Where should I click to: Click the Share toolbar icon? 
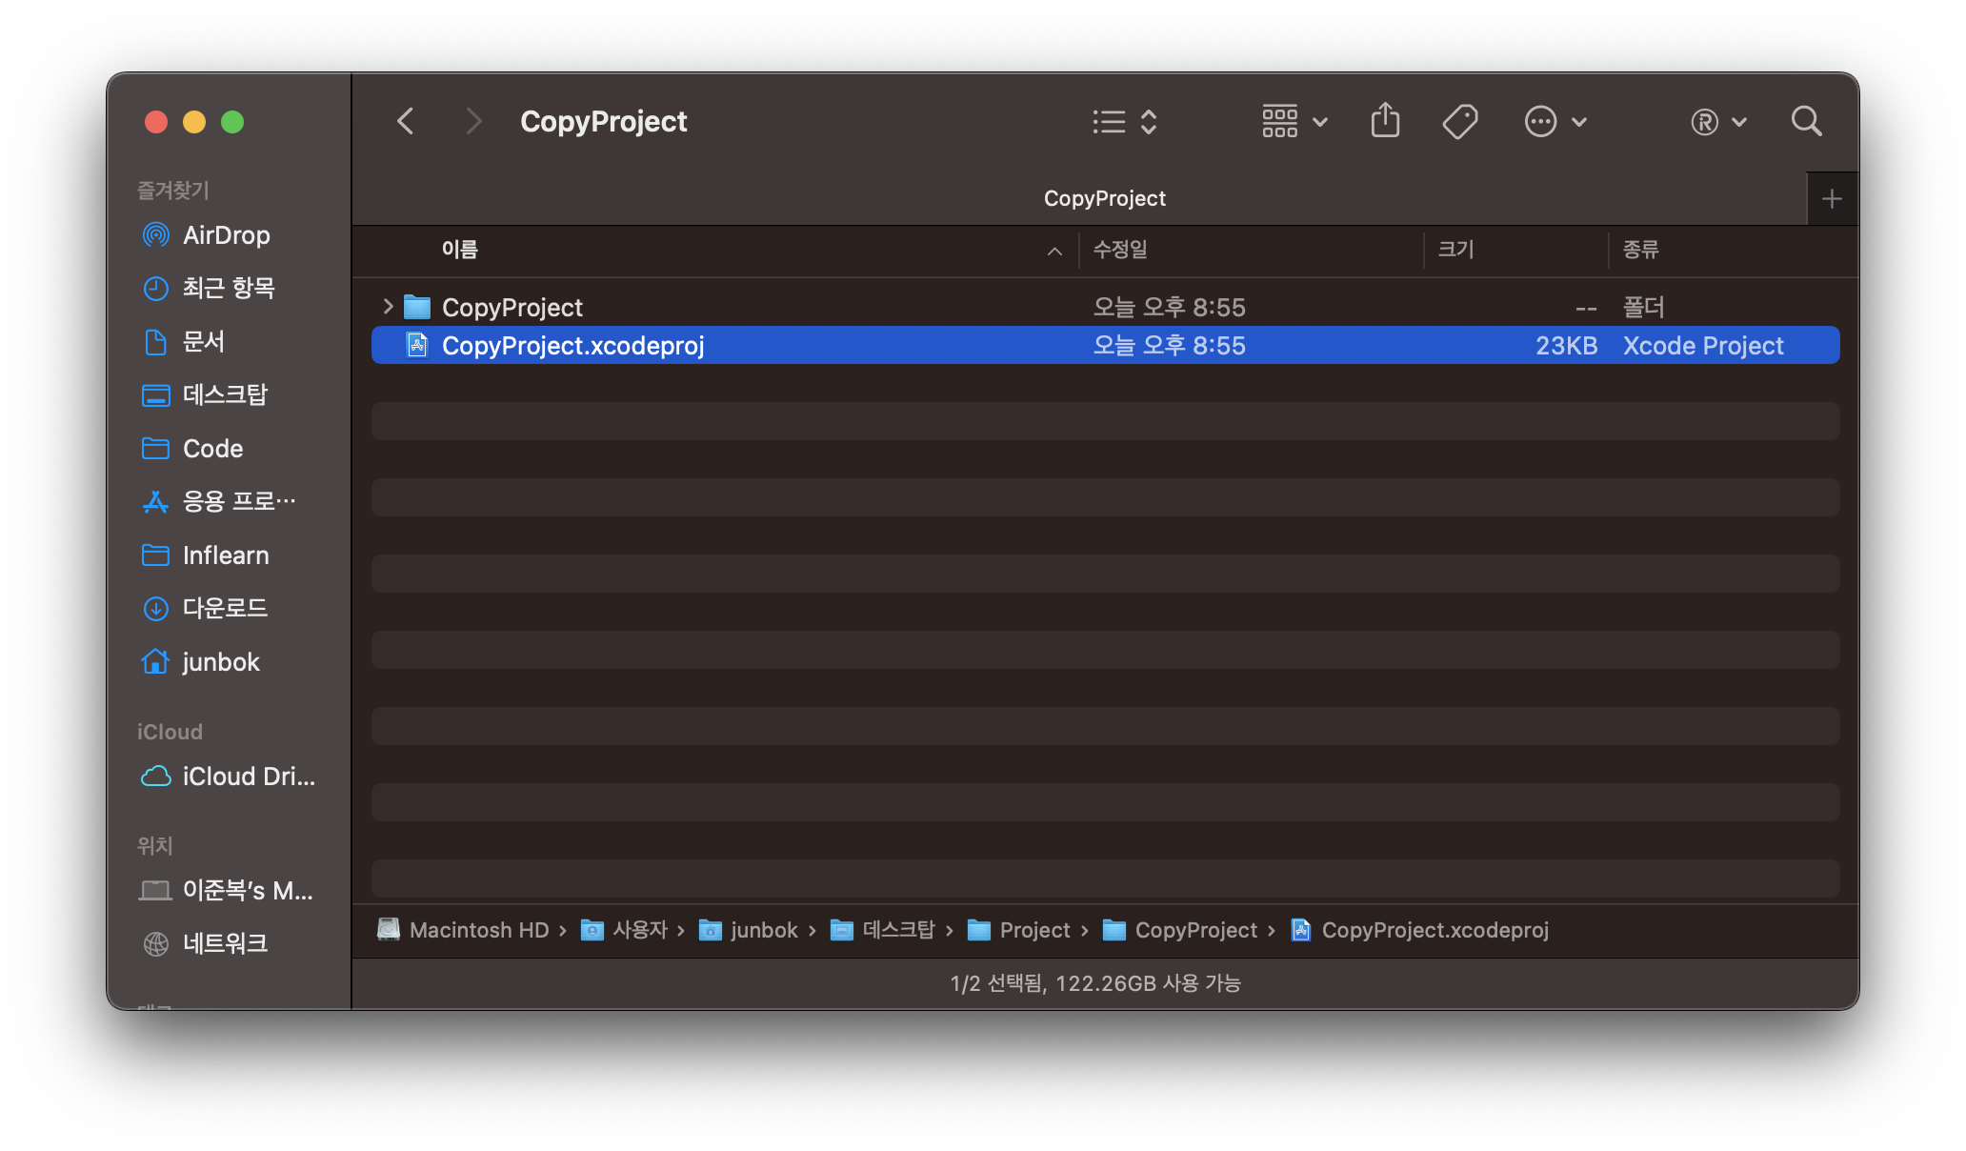tap(1385, 121)
